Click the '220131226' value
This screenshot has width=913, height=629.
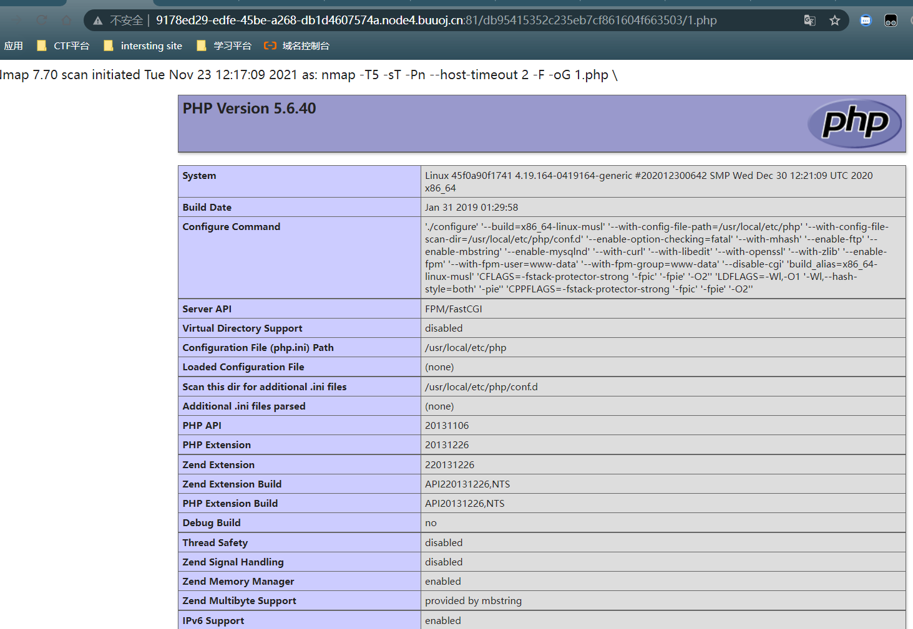449,465
